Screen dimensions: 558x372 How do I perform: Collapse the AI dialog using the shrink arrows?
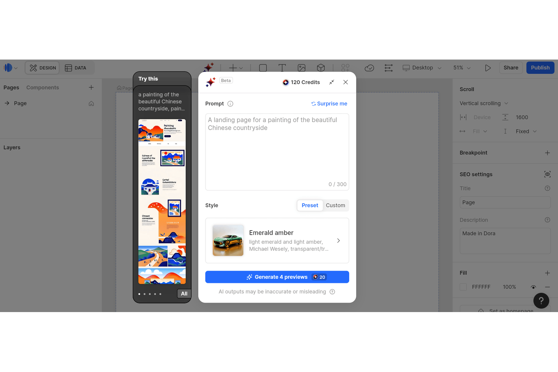click(x=331, y=82)
